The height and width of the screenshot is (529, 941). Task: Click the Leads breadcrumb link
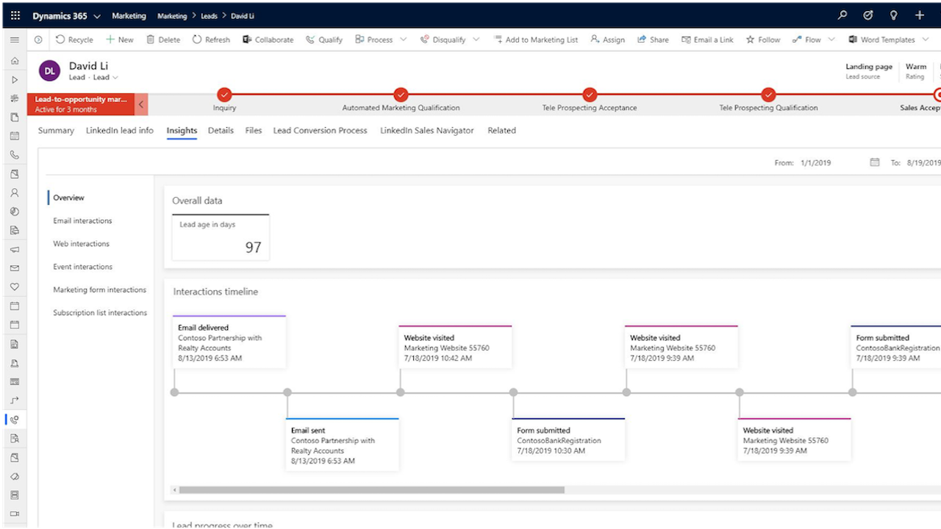point(209,16)
